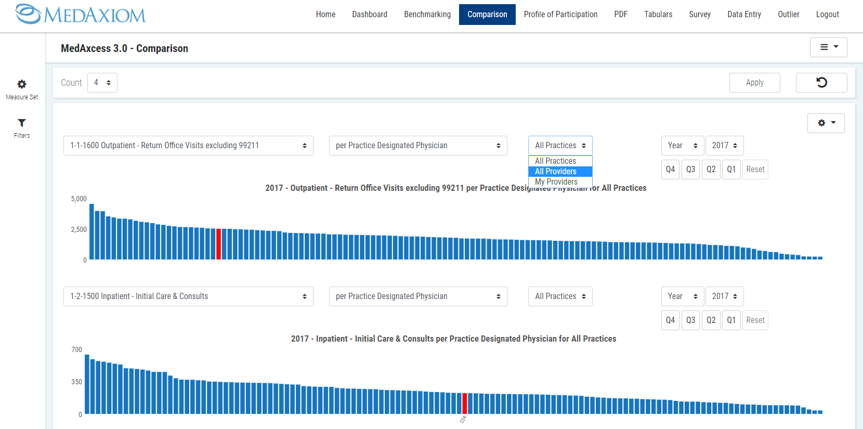Toggle Q1 for the Outpatient chart
863x429 pixels.
tap(731, 170)
